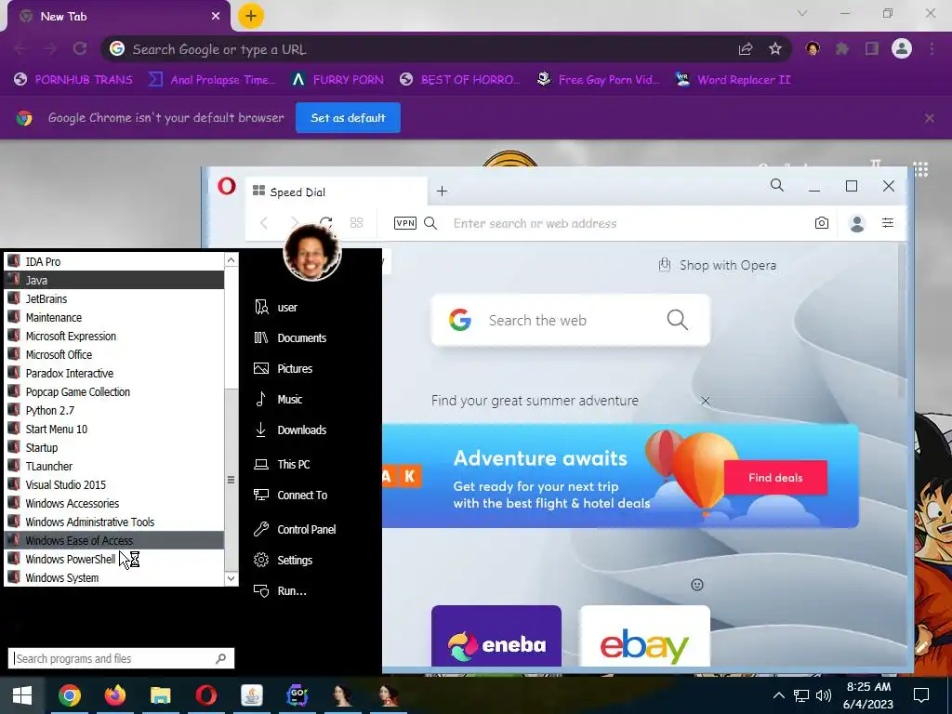This screenshot has width=952, height=714.
Task: Dismiss the summer adventure banner
Action: pyautogui.click(x=705, y=401)
